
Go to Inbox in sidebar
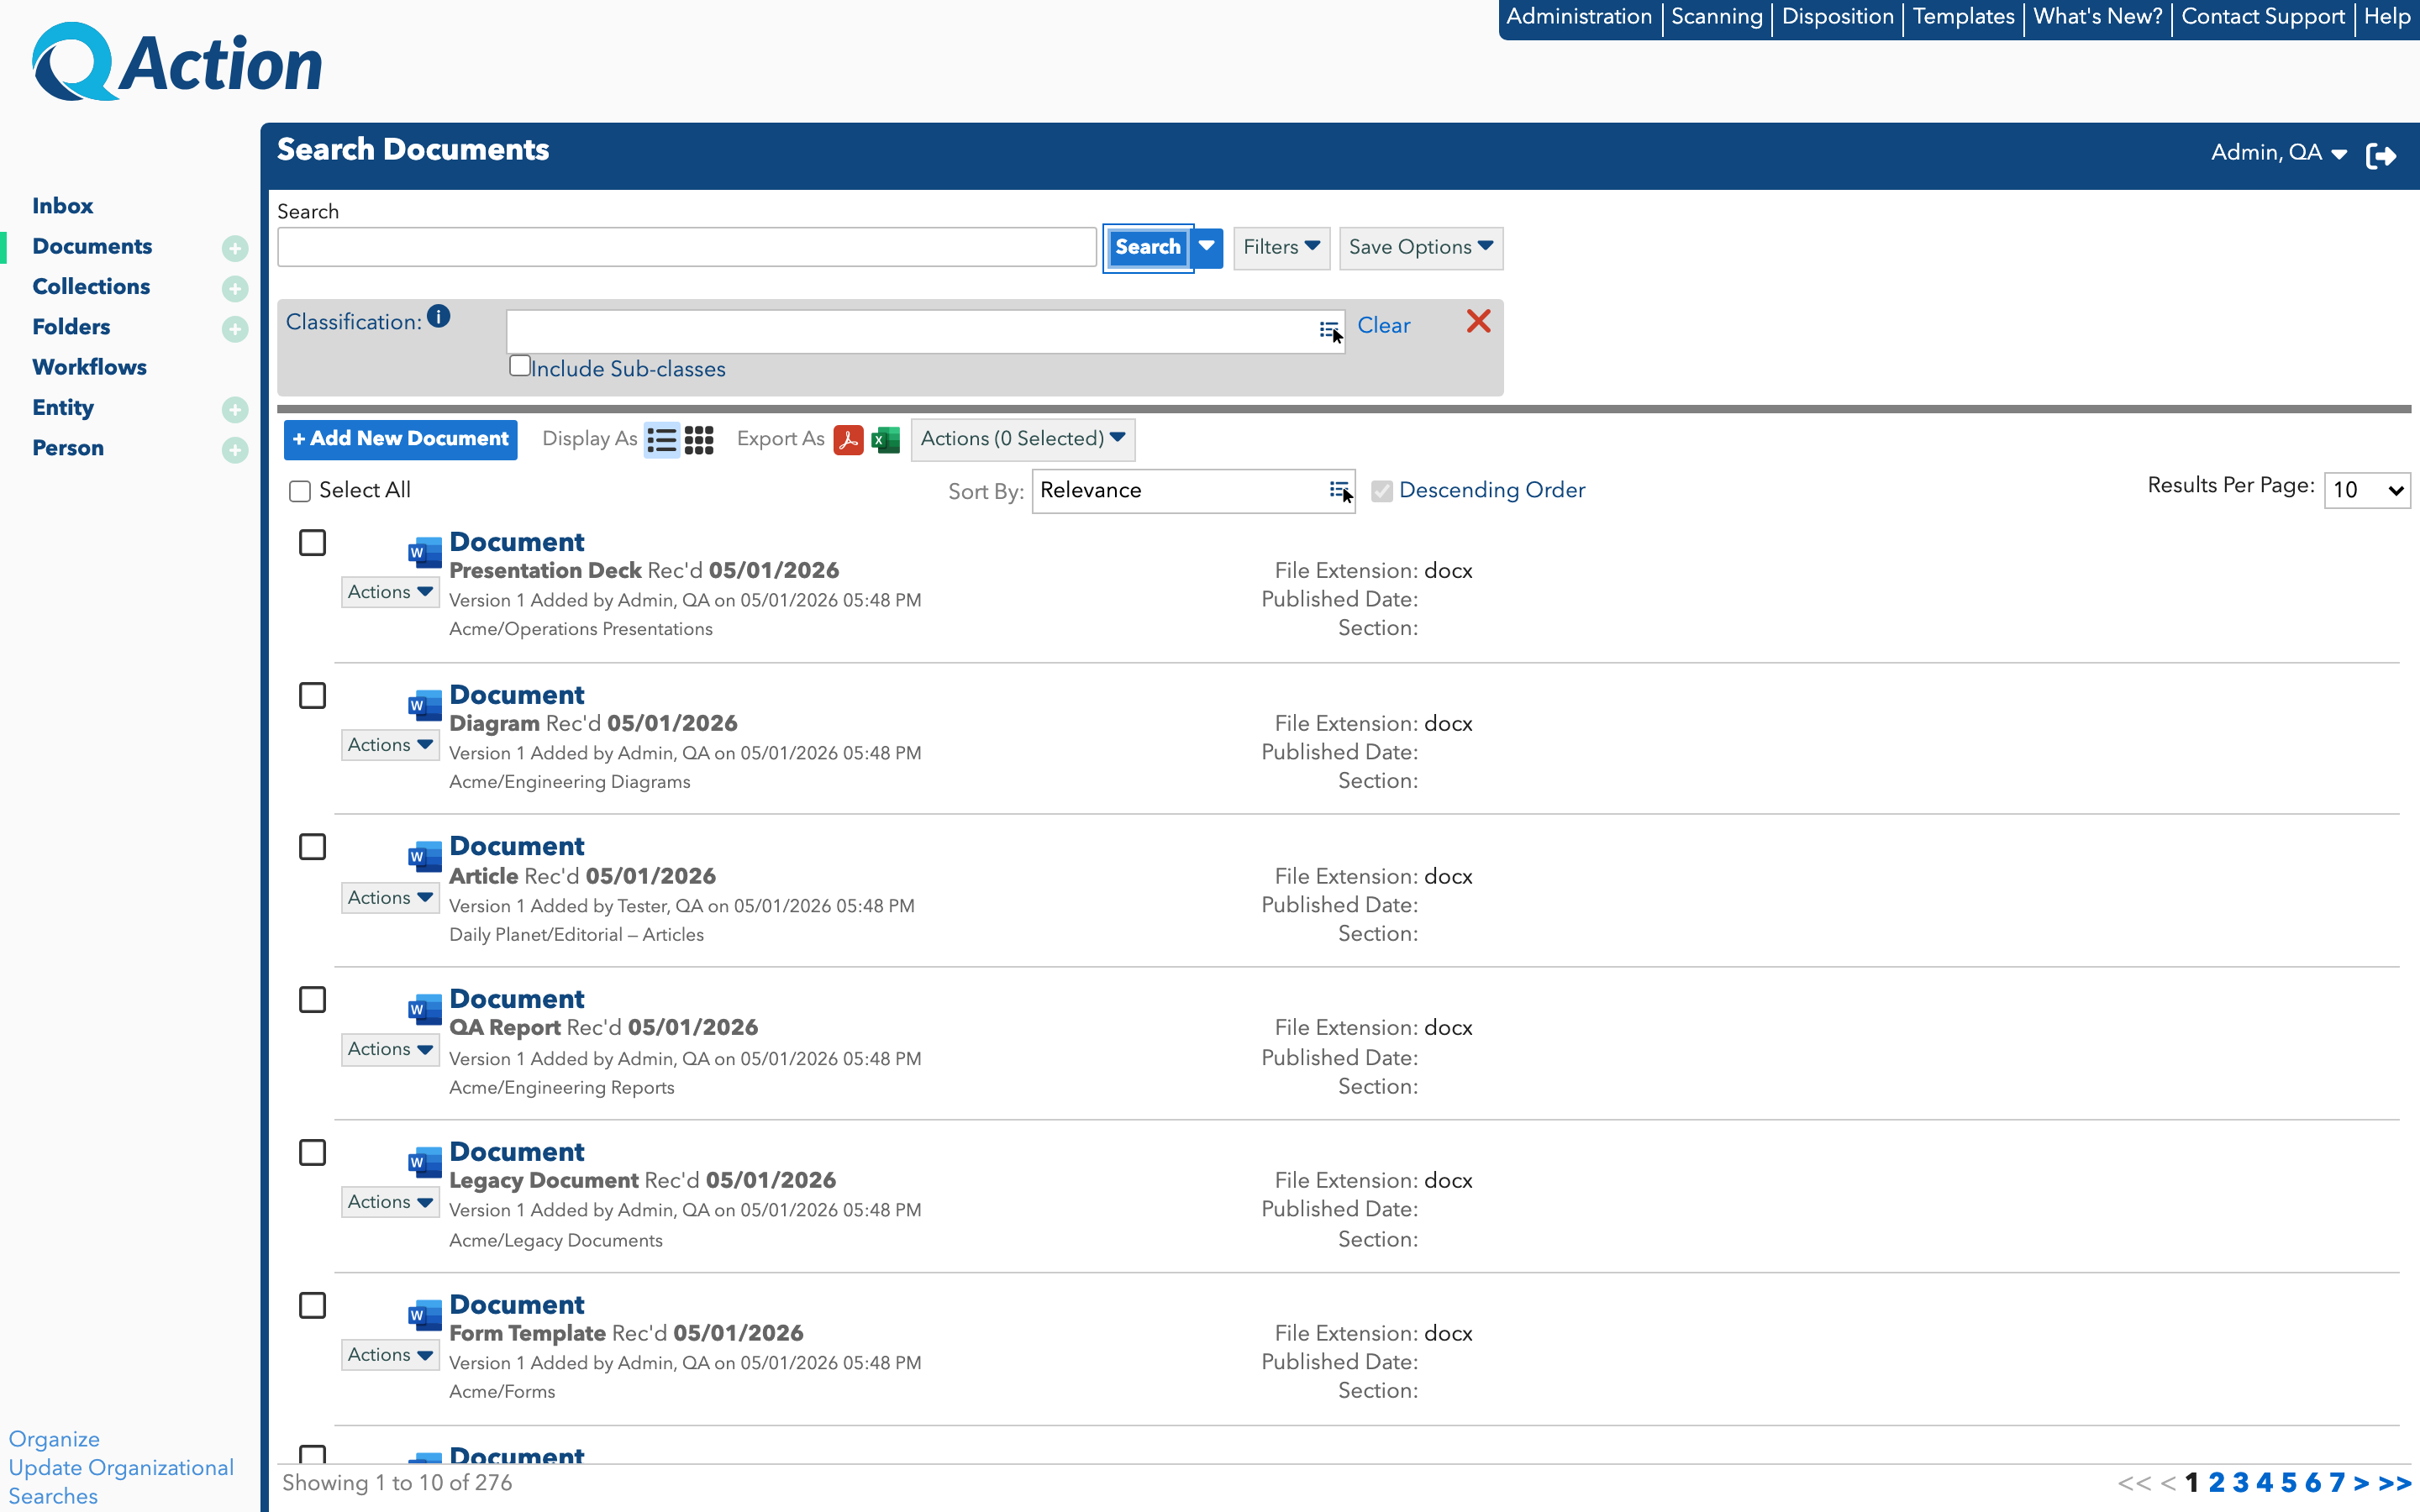point(63,206)
